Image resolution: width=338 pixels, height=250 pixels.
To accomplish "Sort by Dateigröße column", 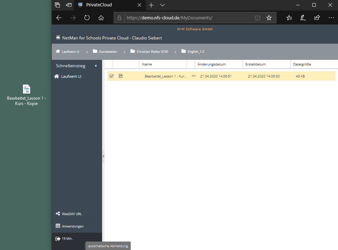I will [x=314, y=64].
